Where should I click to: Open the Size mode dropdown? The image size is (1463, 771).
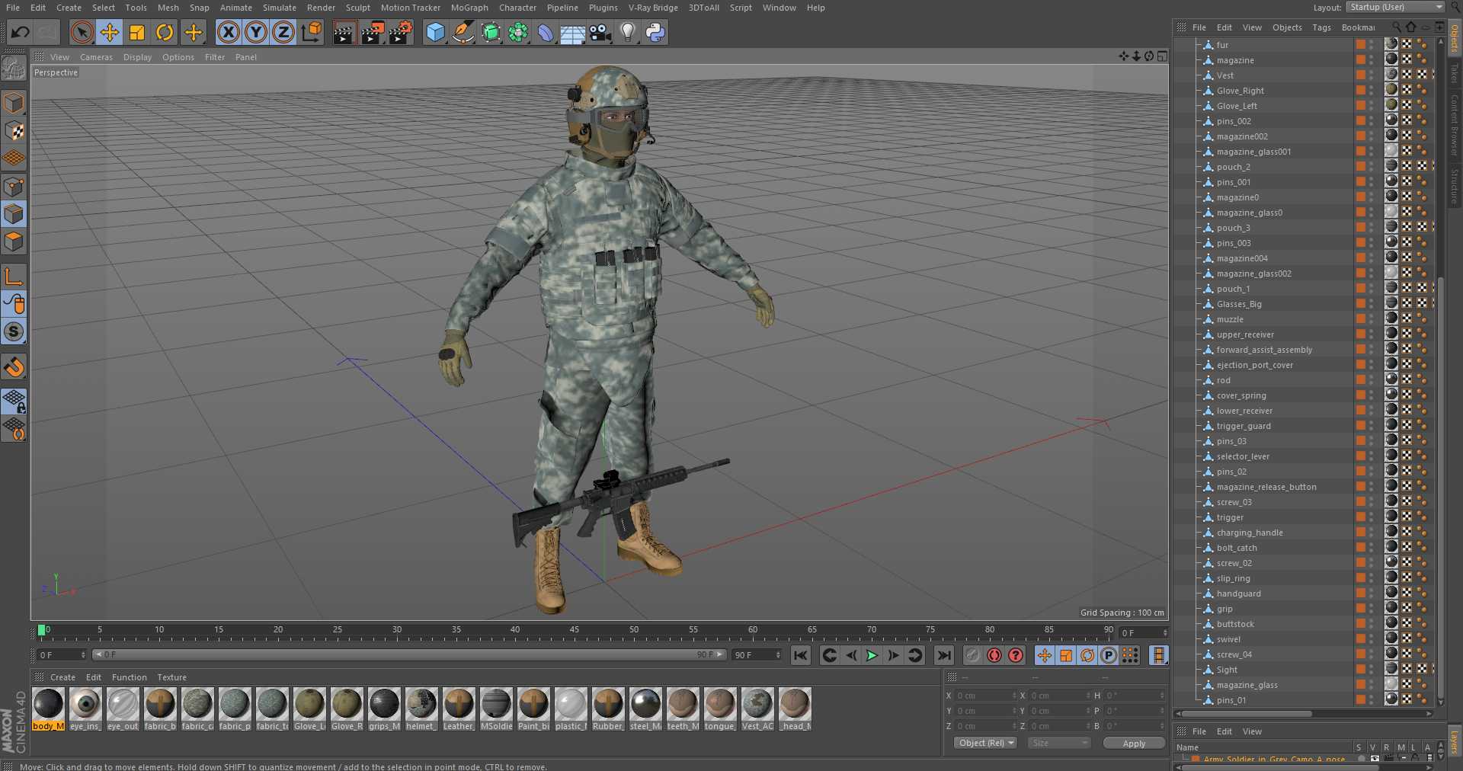coord(1059,743)
